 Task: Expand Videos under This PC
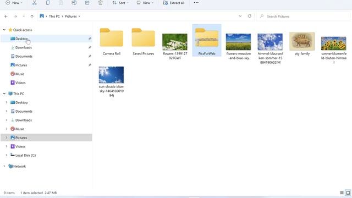click(x=6, y=146)
